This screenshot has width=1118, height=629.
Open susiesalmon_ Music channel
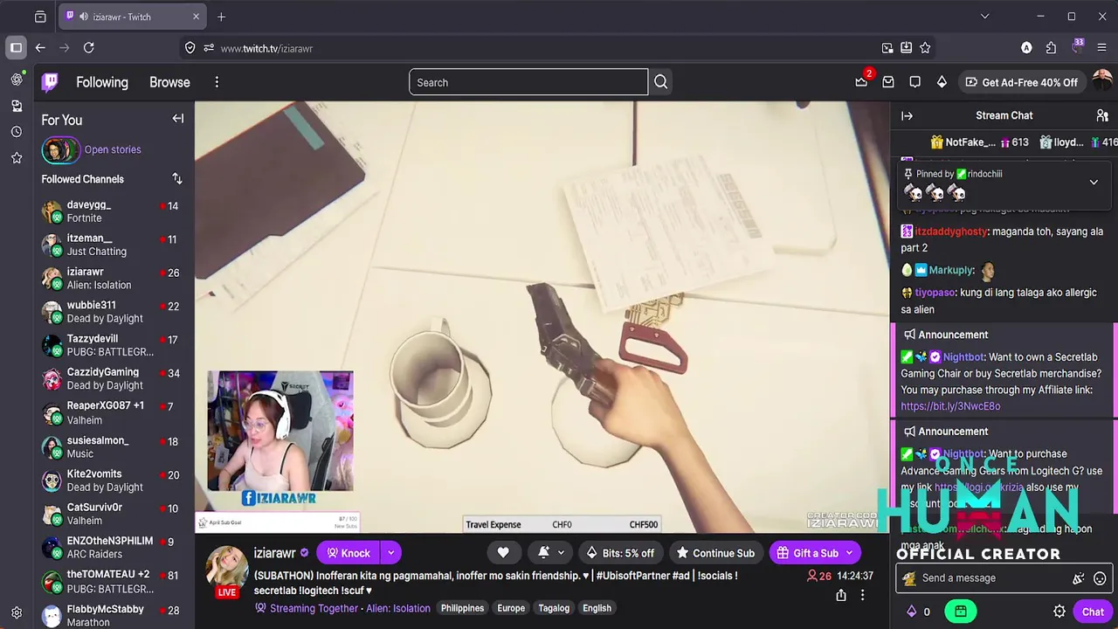tap(112, 446)
